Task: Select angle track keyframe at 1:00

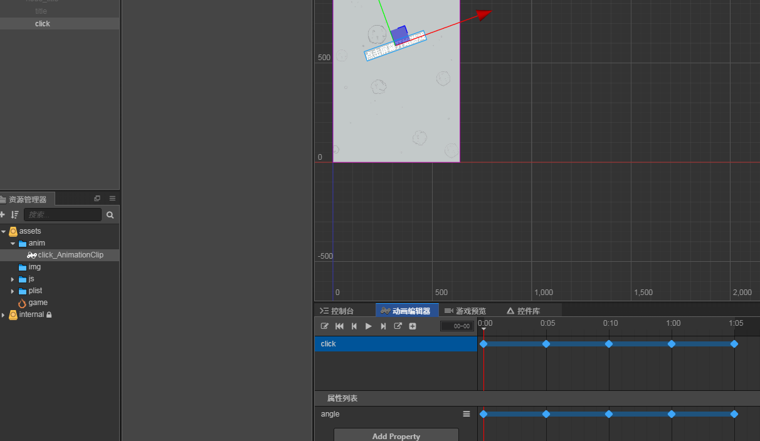Action: tap(672, 414)
